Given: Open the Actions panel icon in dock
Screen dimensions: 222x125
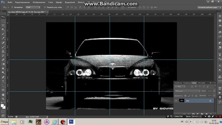Looking at the screenshot, I should click(220, 93).
